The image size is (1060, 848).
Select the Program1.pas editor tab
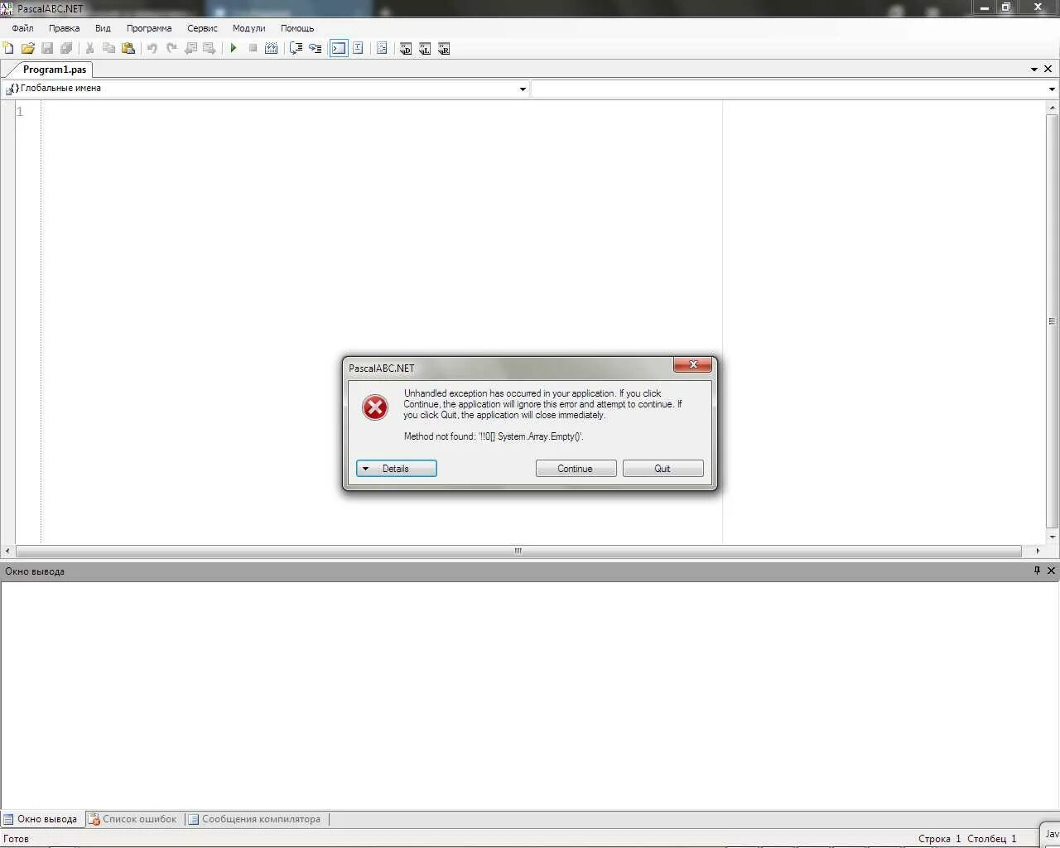(54, 70)
